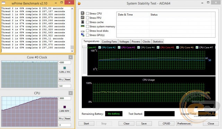Enable the Stress CPU checkbox

point(87,13)
